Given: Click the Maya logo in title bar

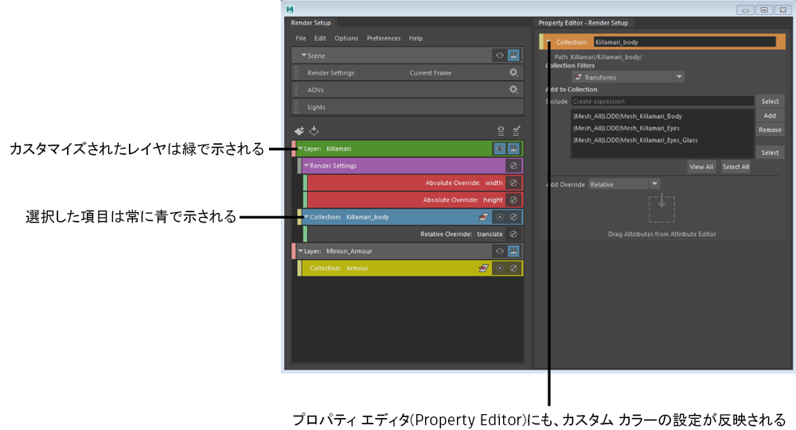Looking at the screenshot, I should click(x=290, y=9).
